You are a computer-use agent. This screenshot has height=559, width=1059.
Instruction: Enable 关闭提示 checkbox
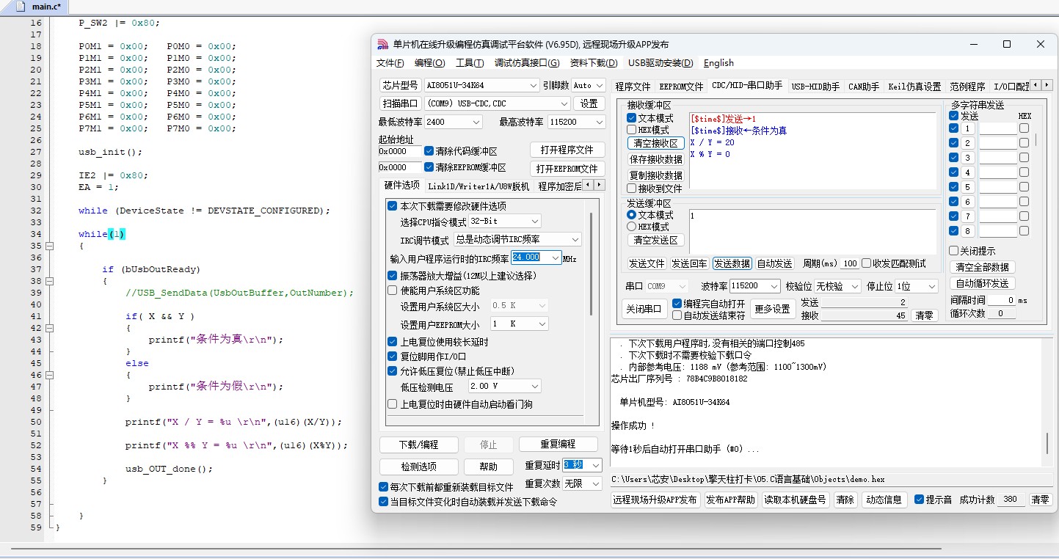(x=953, y=251)
